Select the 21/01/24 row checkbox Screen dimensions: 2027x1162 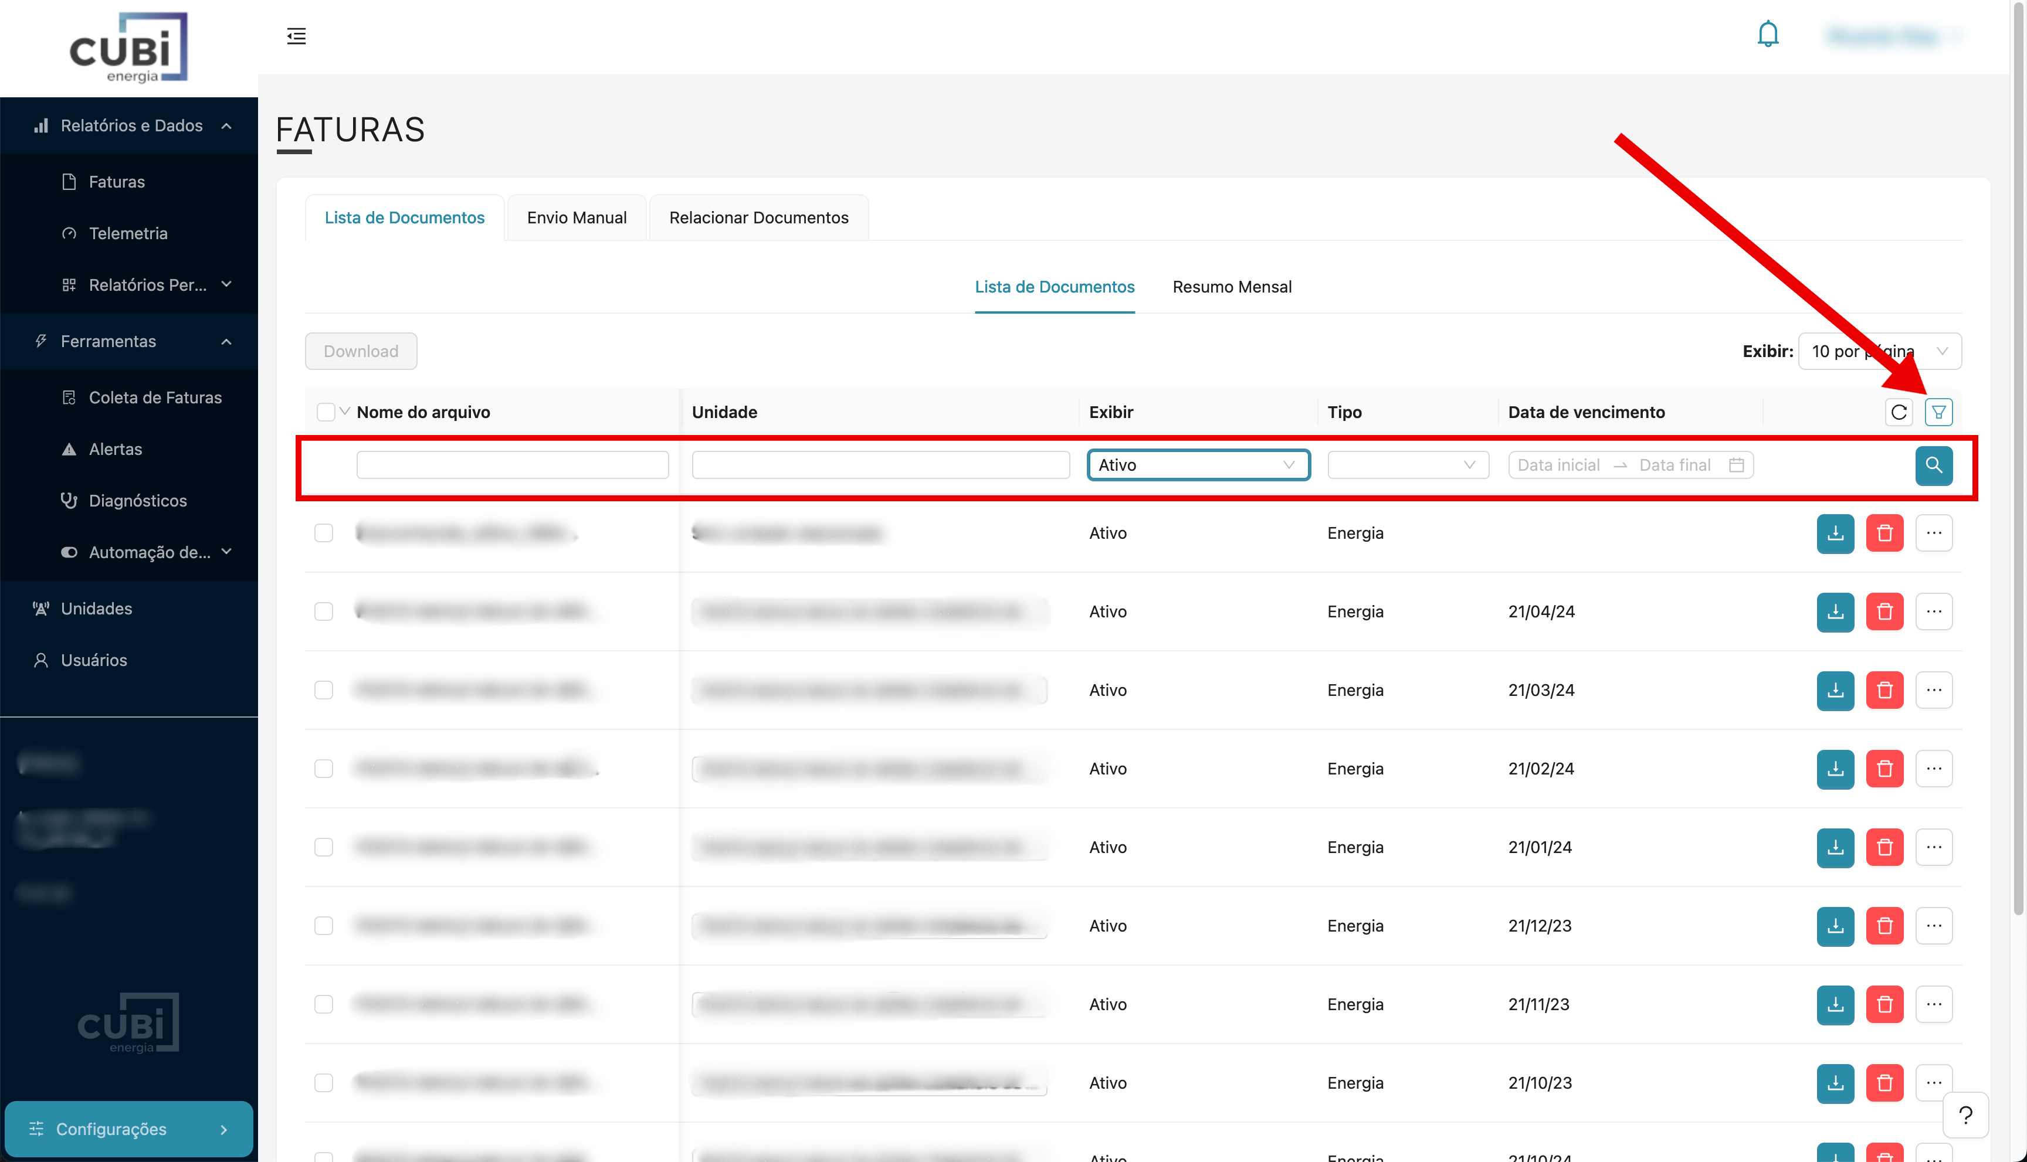pos(323,847)
